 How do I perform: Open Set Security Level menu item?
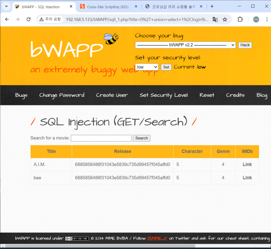164,95
